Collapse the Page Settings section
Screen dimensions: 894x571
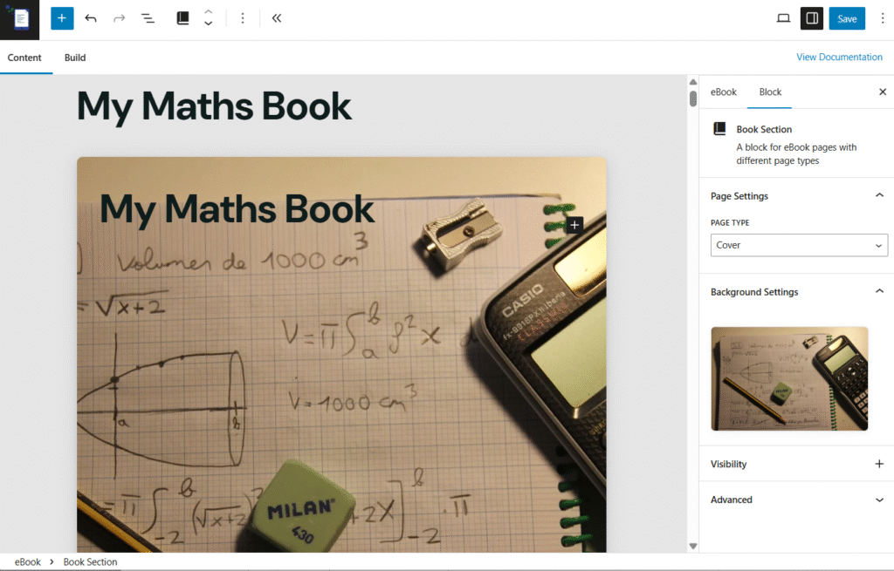pyautogui.click(x=879, y=196)
